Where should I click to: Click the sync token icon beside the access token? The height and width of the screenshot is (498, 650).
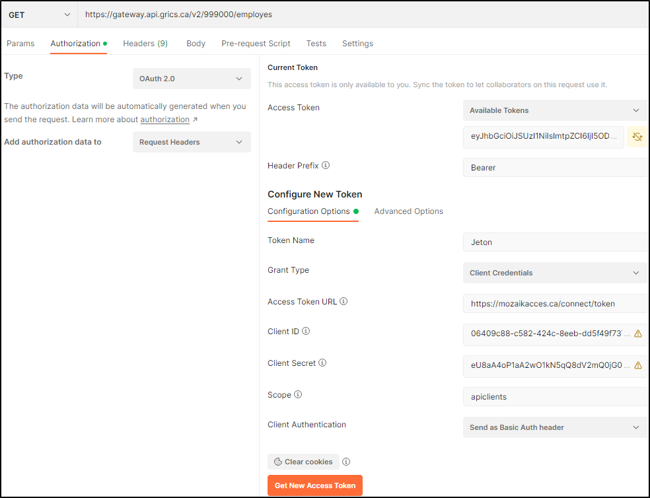pos(637,137)
